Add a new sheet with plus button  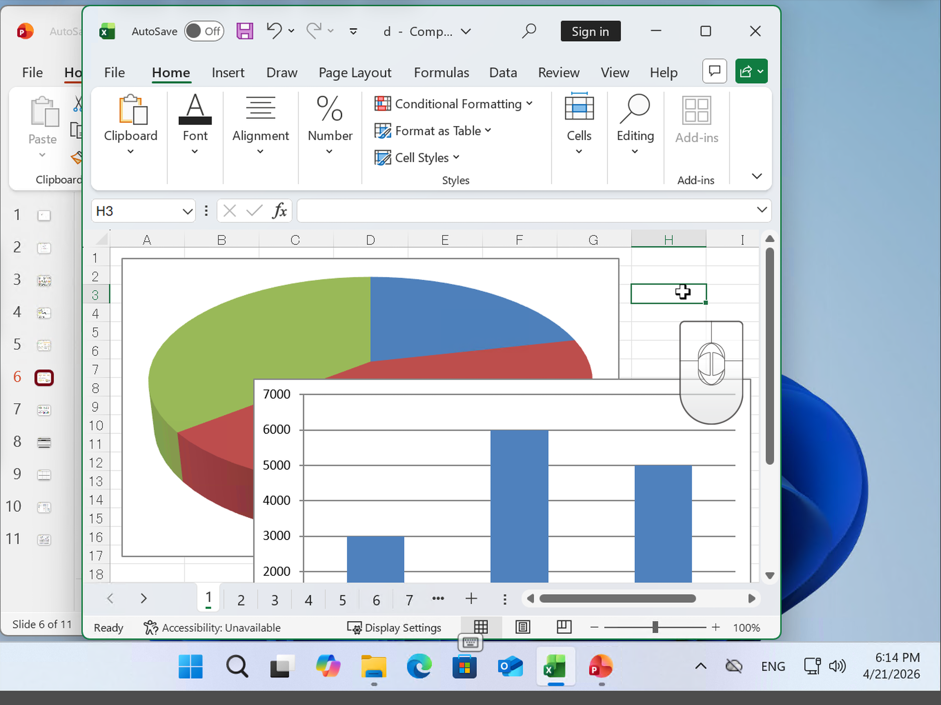(x=471, y=599)
